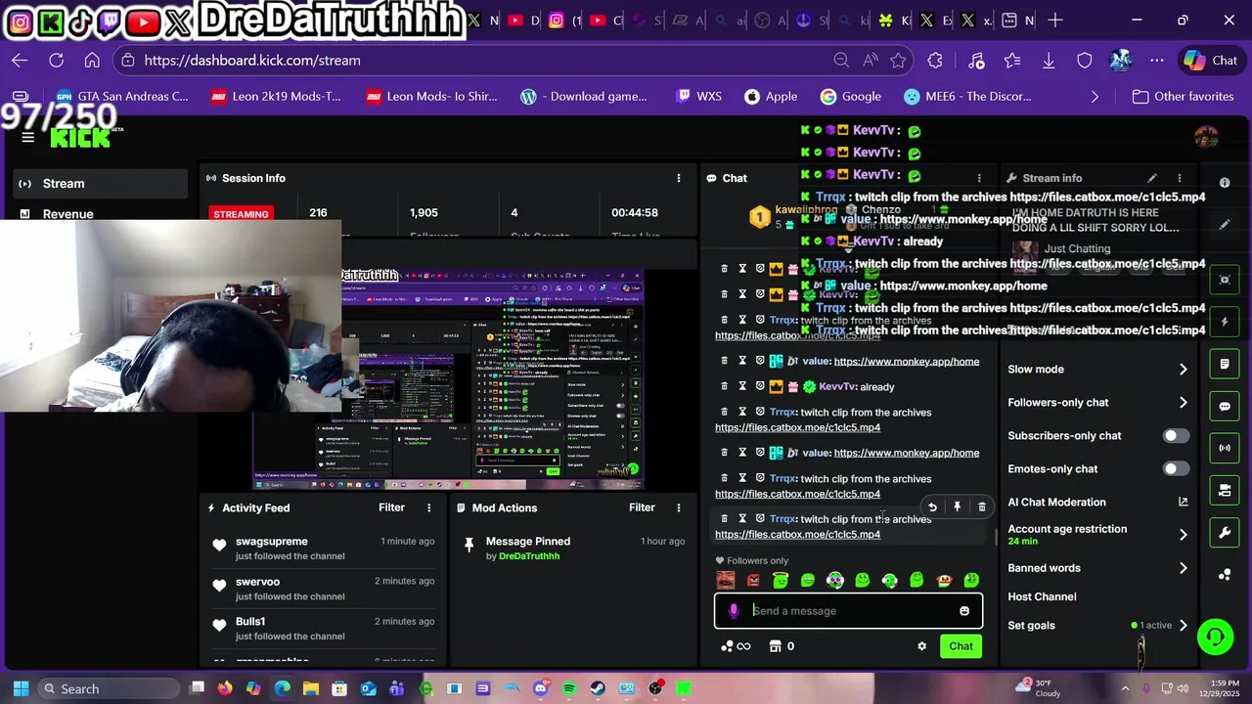Open the MEE6 Discord bookmark
The height and width of the screenshot is (704, 1252).
point(968,97)
